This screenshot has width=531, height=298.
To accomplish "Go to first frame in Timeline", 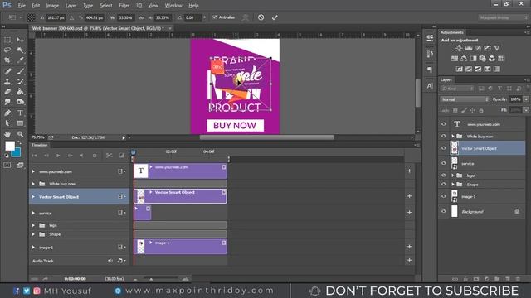I will [34, 156].
